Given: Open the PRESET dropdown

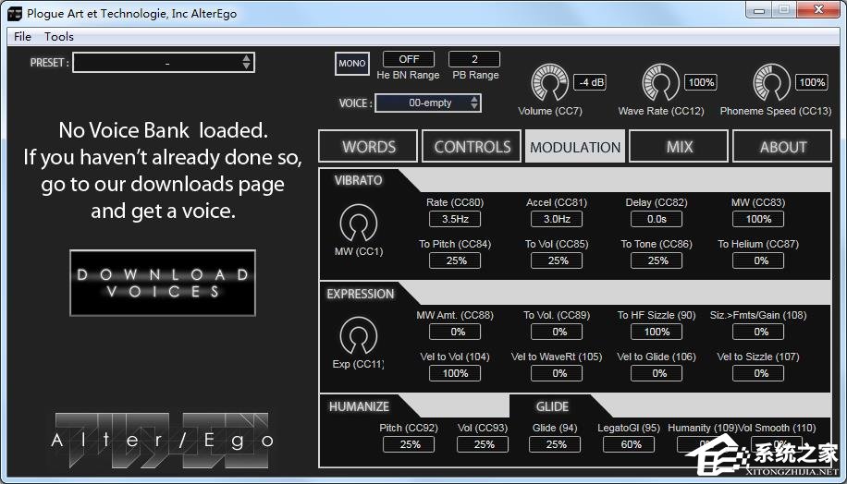Looking at the screenshot, I should [x=157, y=63].
